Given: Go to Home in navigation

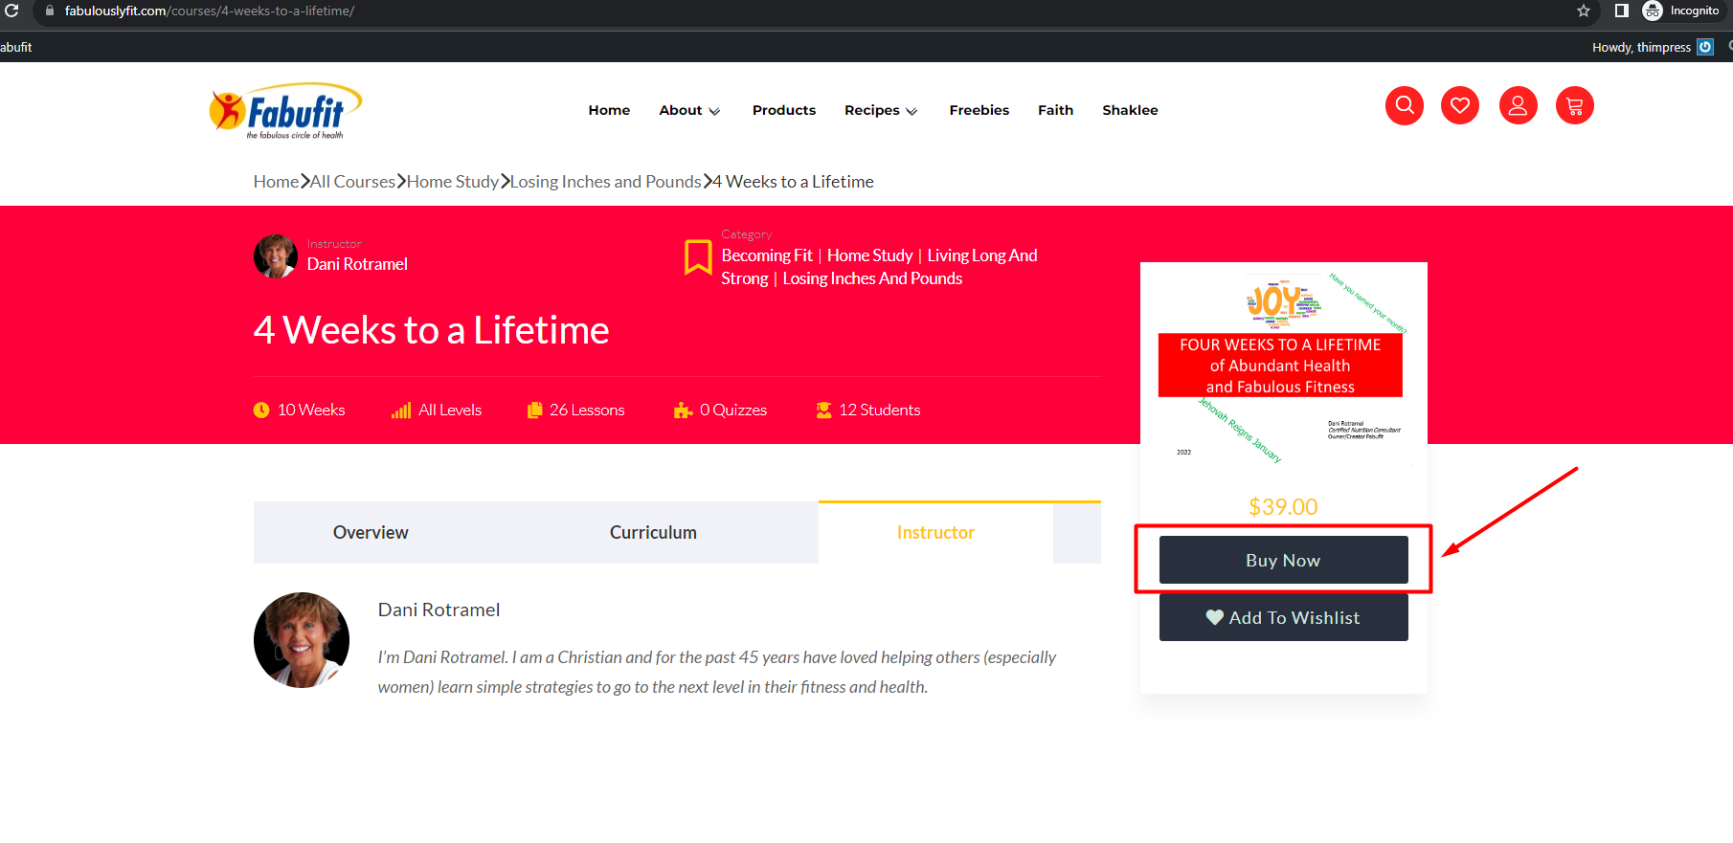Looking at the screenshot, I should tap(609, 110).
